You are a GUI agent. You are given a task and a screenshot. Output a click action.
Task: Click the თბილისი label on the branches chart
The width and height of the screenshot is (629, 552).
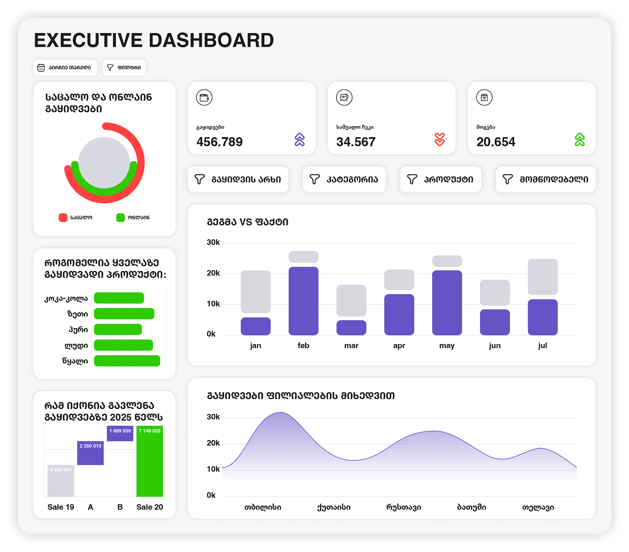point(263,507)
